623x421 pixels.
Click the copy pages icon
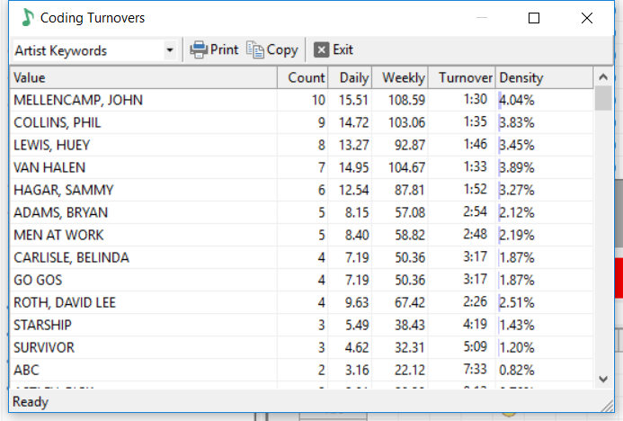254,50
